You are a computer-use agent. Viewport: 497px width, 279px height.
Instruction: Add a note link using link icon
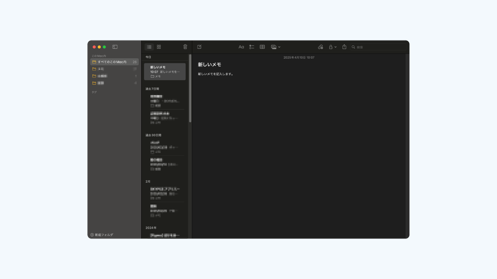click(321, 47)
